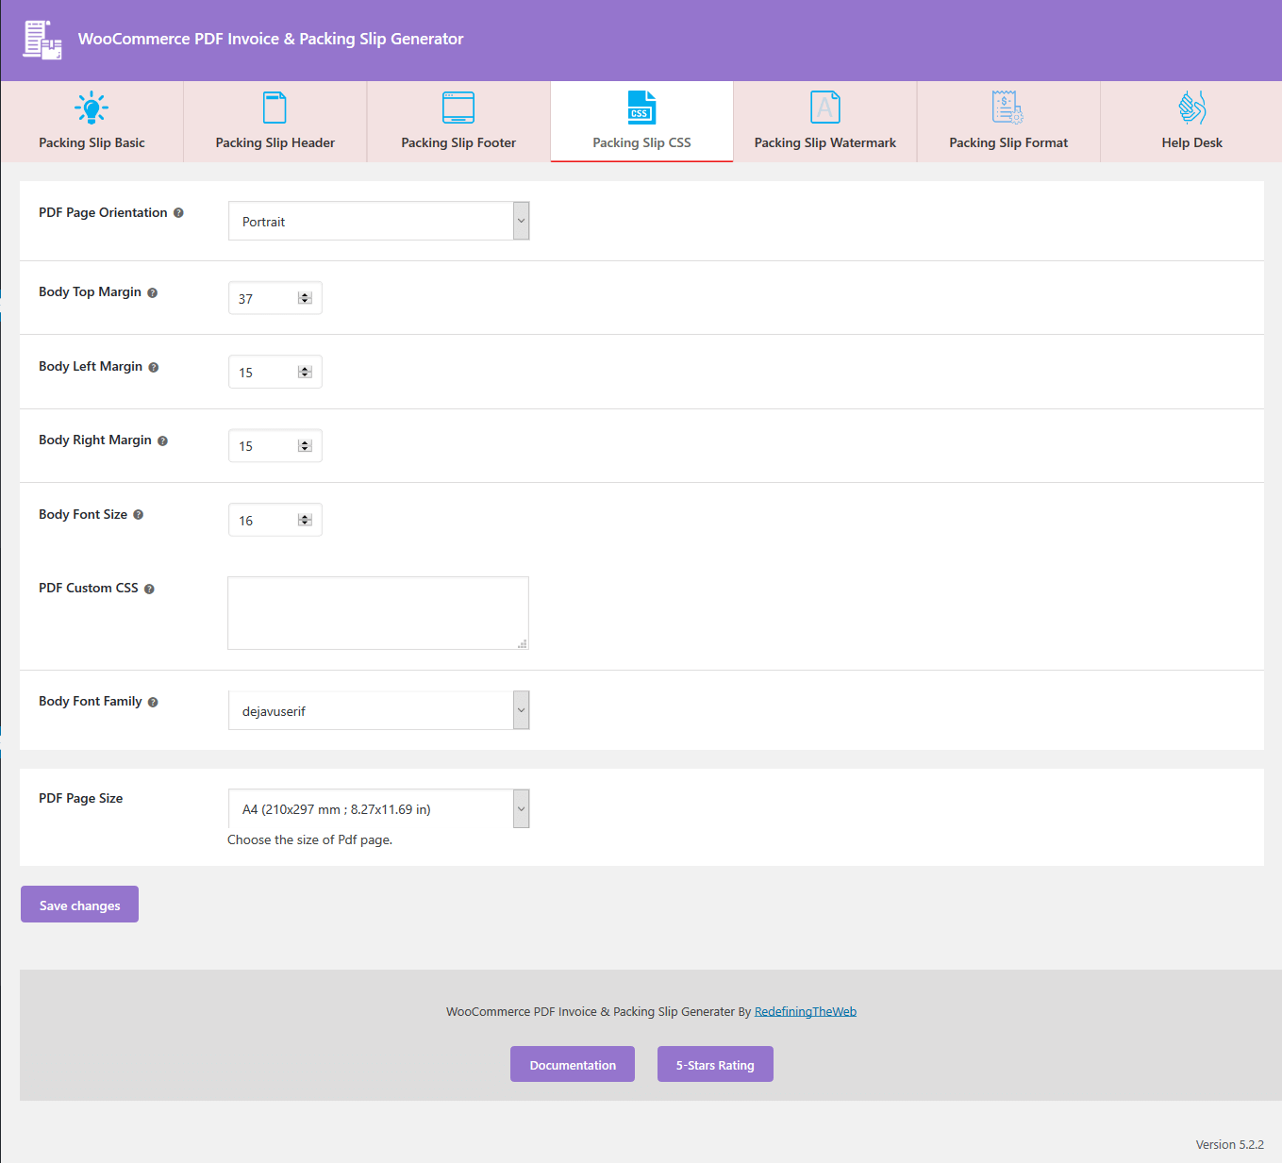Click the Save changes button
The height and width of the screenshot is (1163, 1282).
(x=79, y=904)
